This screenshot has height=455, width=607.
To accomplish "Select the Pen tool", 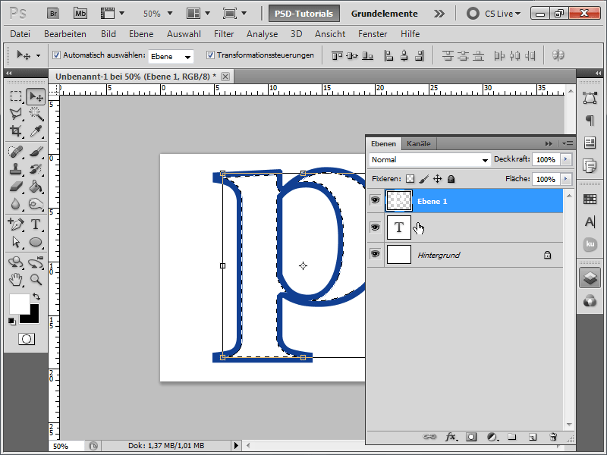I will (x=16, y=224).
